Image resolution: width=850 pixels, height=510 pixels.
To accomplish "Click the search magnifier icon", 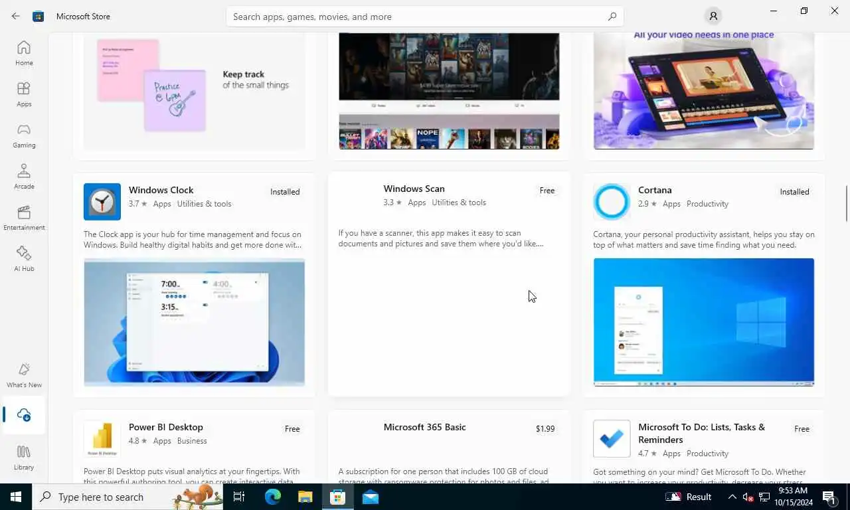I will click(x=612, y=17).
